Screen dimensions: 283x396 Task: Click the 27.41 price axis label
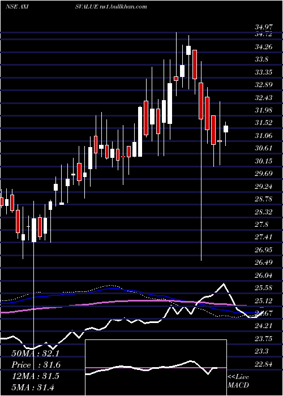(x=264, y=237)
